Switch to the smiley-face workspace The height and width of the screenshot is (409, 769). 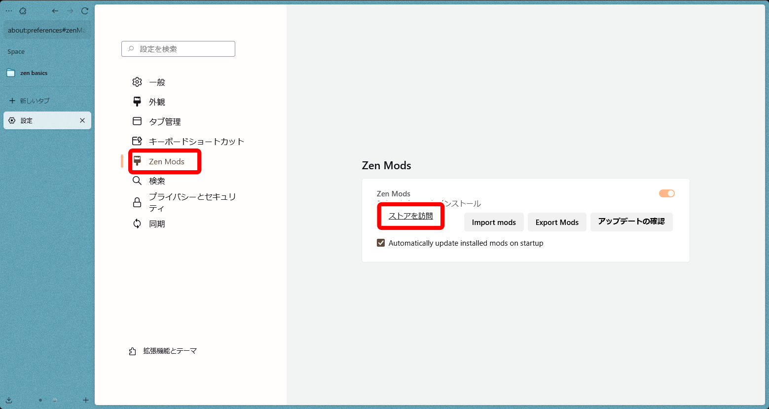click(x=55, y=400)
